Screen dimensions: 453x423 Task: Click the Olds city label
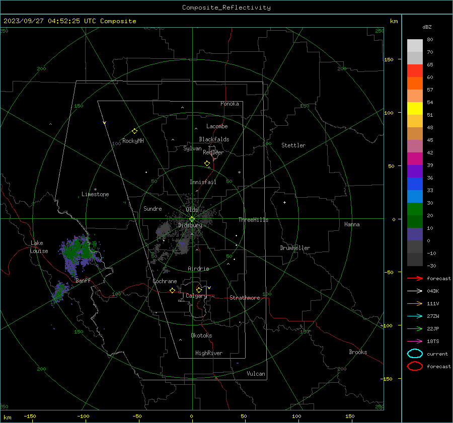[192, 210]
